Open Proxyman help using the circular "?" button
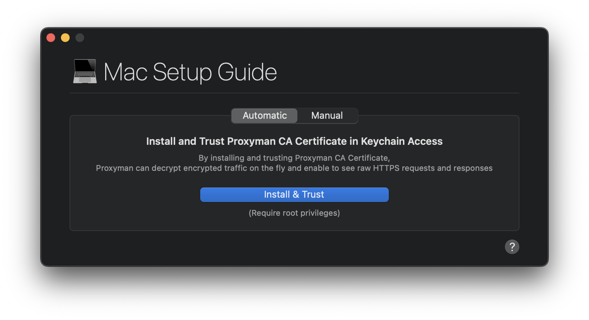Screen dimensions: 589x320 coord(512,247)
